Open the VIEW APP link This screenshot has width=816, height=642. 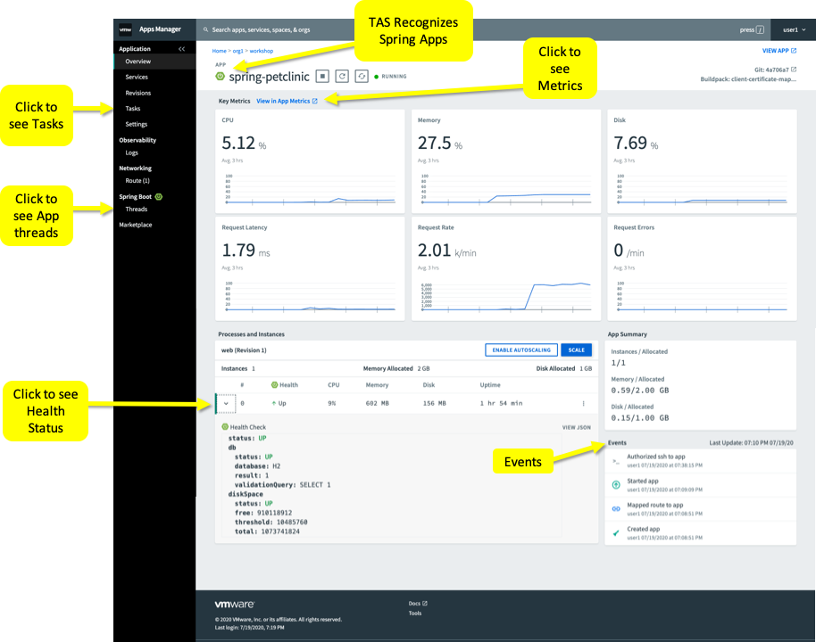[779, 51]
